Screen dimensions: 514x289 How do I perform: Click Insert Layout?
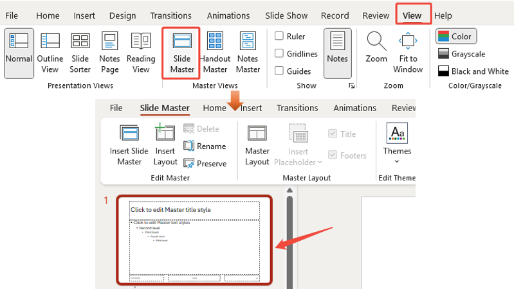pos(165,144)
